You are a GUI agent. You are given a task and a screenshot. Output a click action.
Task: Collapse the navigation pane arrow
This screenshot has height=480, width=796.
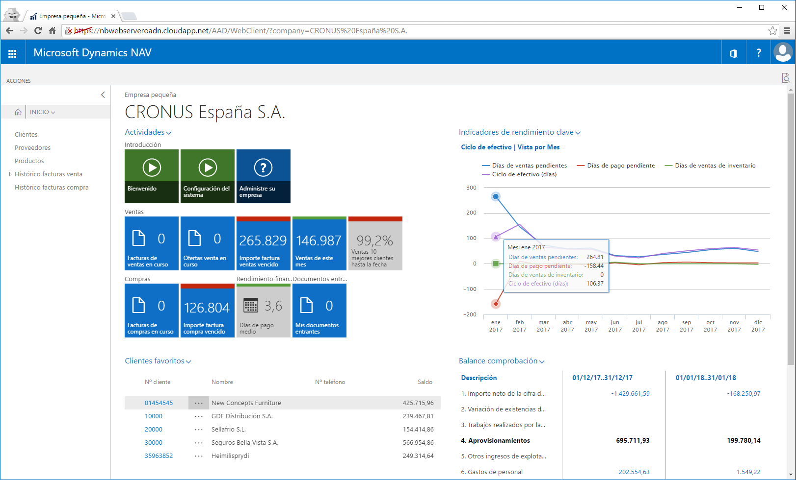pos(103,95)
